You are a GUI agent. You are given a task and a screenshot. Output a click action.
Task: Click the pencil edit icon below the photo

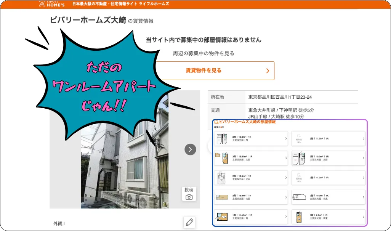189,222
